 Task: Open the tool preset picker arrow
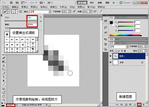pyautogui.click(x=8, y=12)
